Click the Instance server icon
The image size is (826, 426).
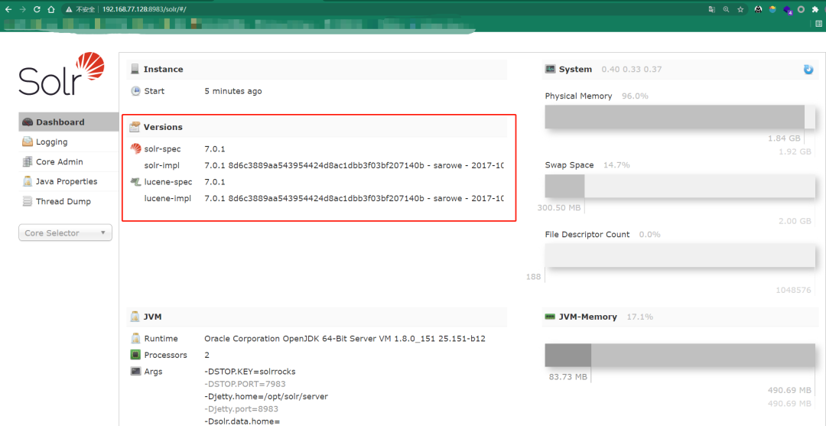coord(135,69)
